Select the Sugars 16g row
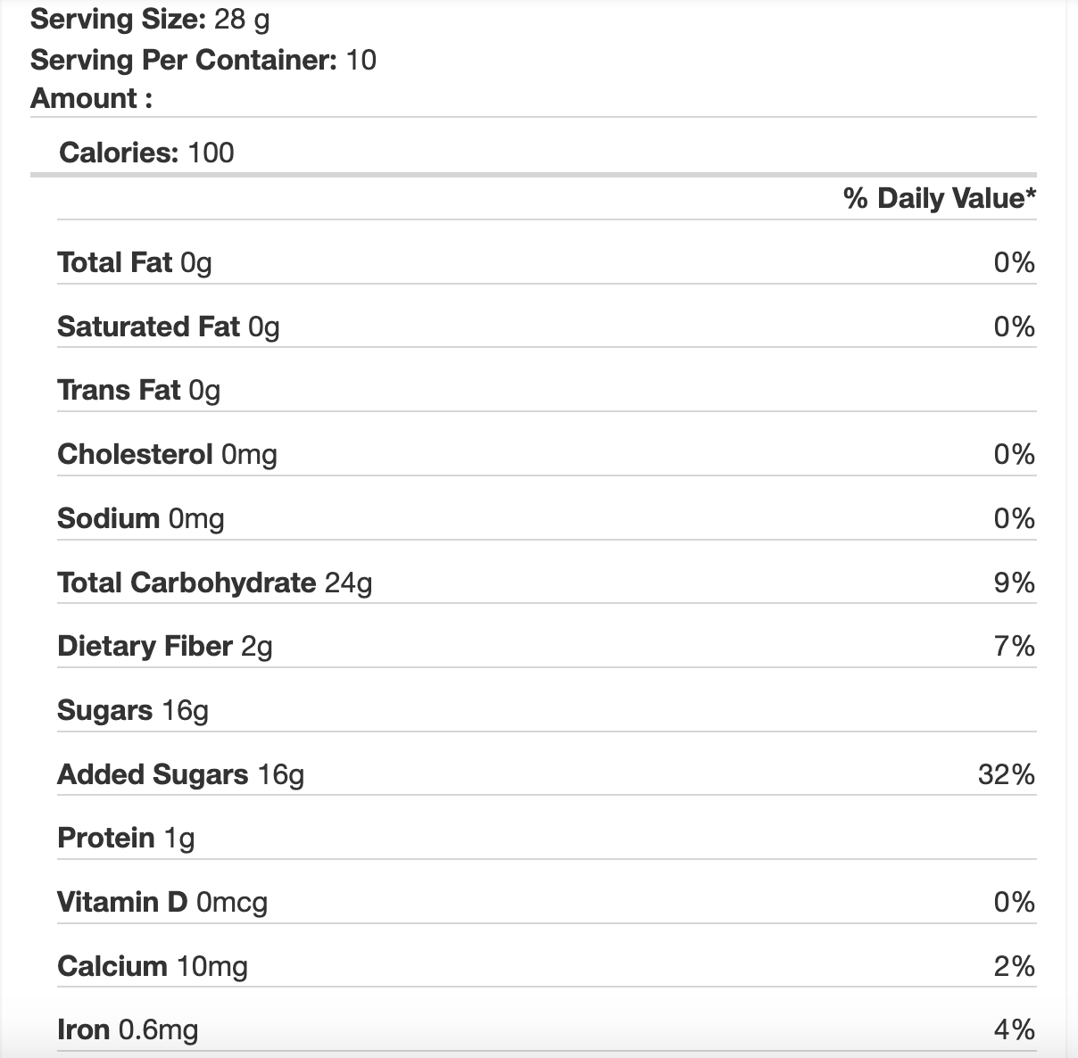This screenshot has width=1078, height=1058. click(132, 710)
